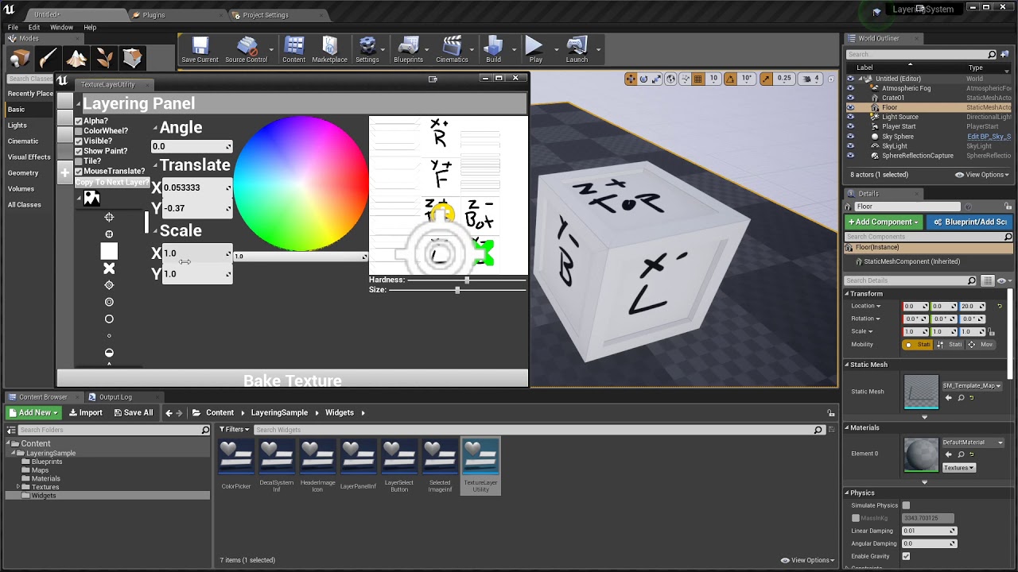The width and height of the screenshot is (1018, 572).
Task: Open View Options in World Outliner
Action: (982, 175)
